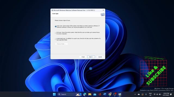
Task: Click the search highlight illustration in taskbar
Action: [x=79, y=94]
